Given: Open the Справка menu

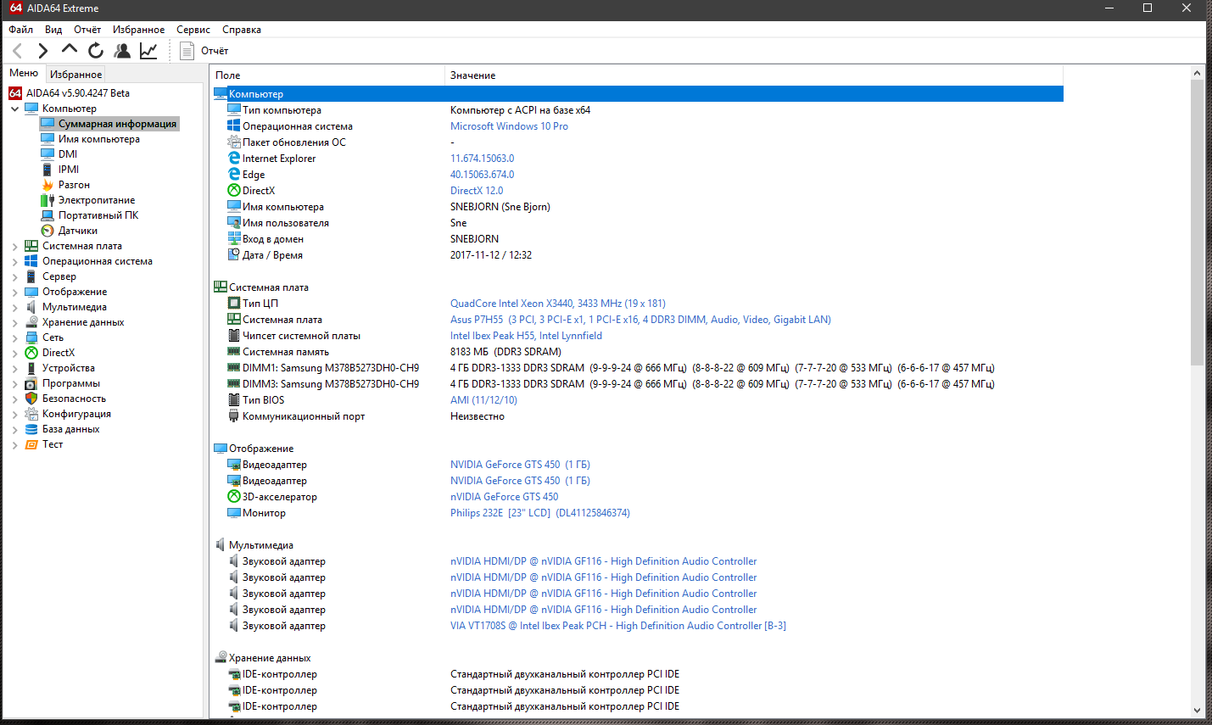Looking at the screenshot, I should click(242, 30).
